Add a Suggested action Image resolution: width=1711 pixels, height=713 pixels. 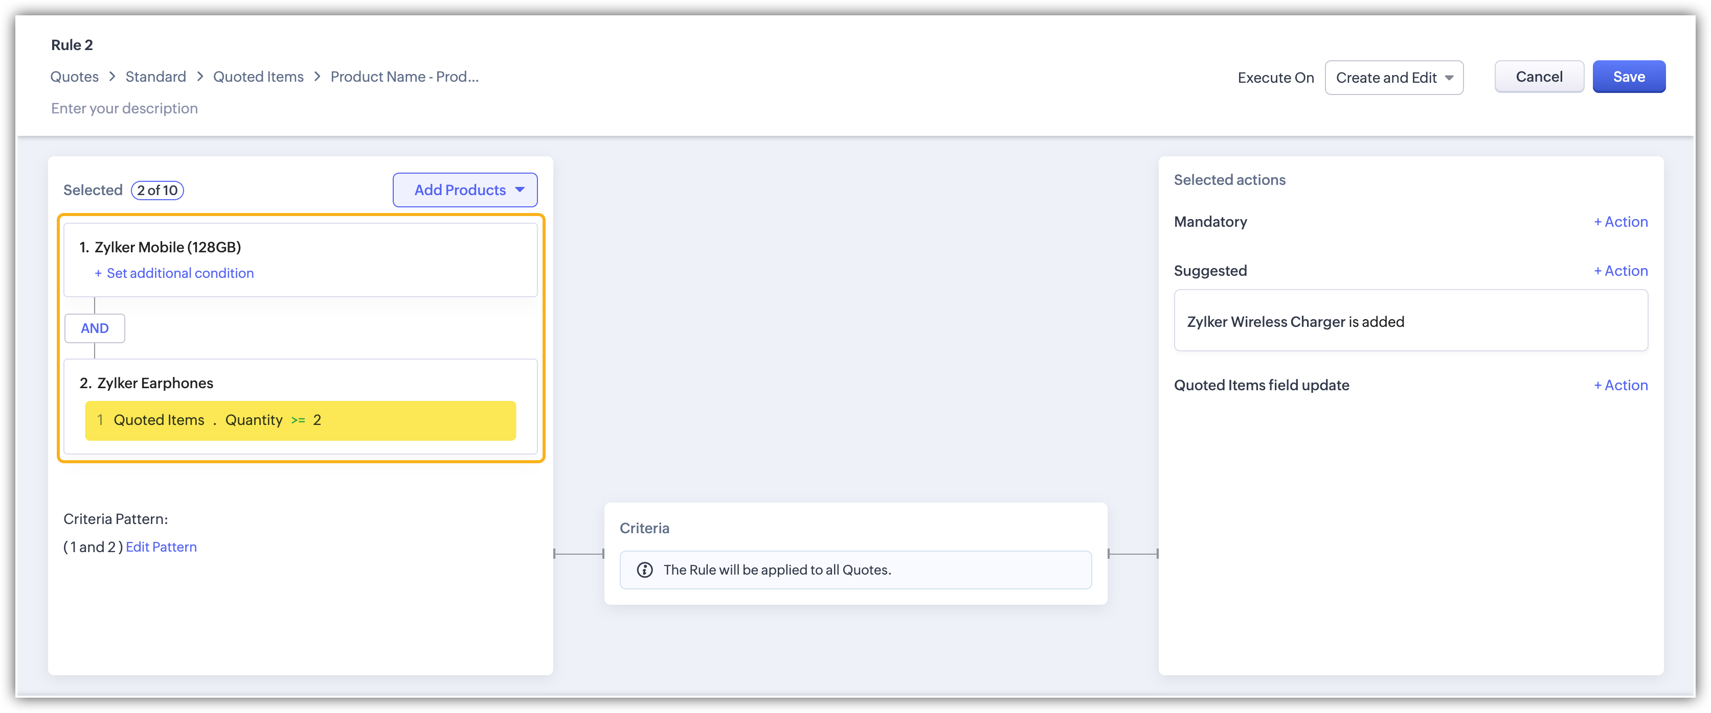tap(1620, 271)
